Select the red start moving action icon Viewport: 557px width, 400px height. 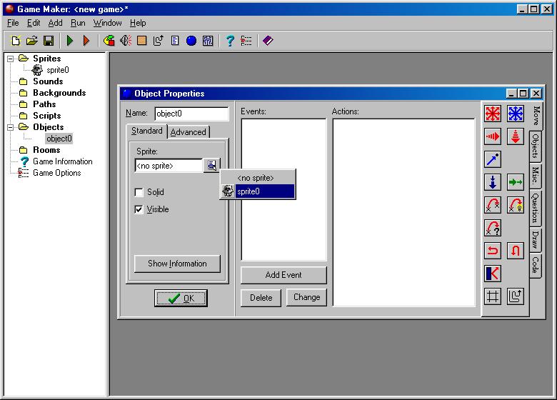493,114
